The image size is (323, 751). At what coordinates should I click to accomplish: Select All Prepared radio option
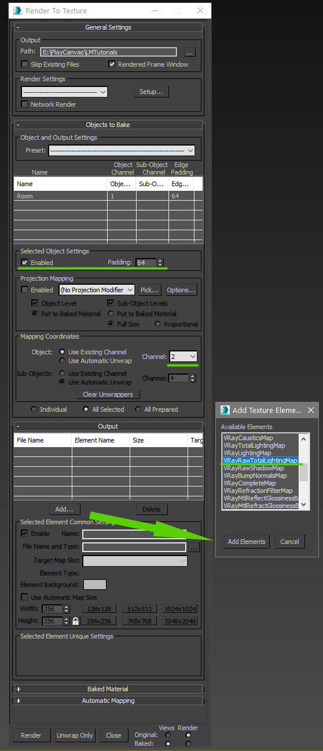(x=138, y=409)
